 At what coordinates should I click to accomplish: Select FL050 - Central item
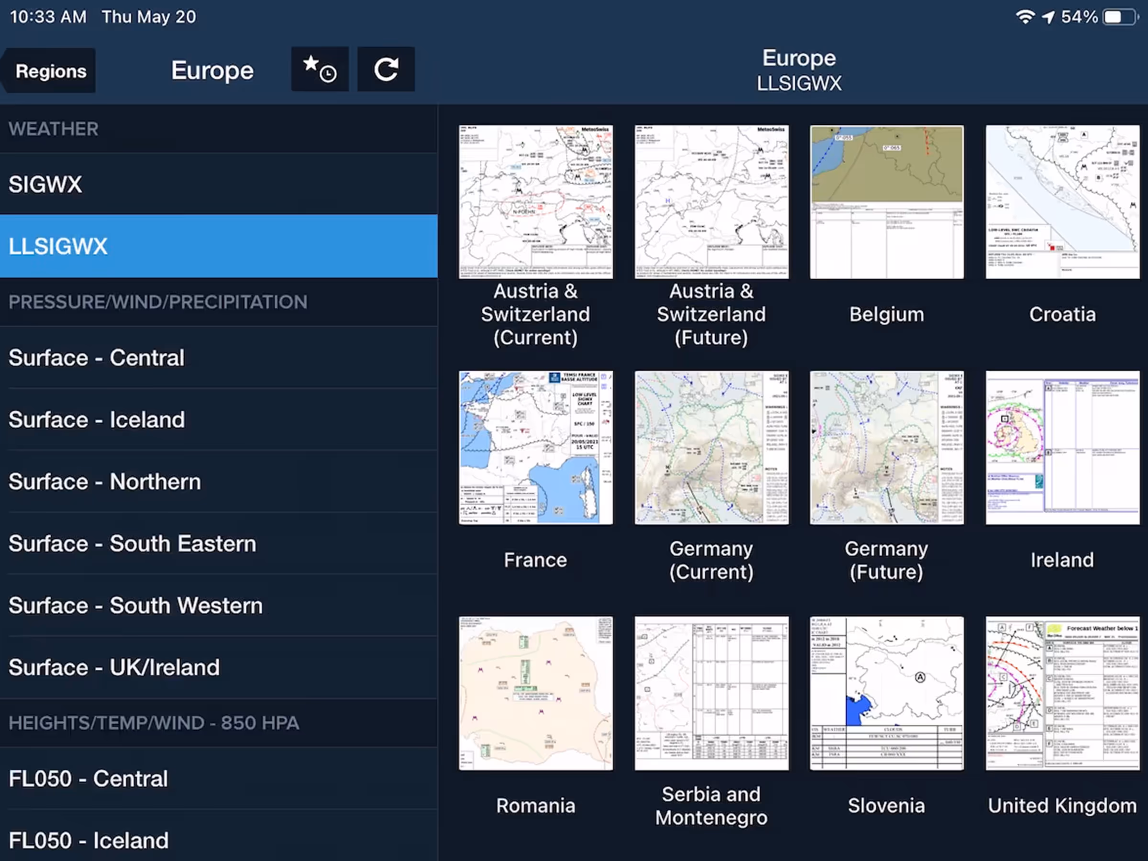point(218,778)
